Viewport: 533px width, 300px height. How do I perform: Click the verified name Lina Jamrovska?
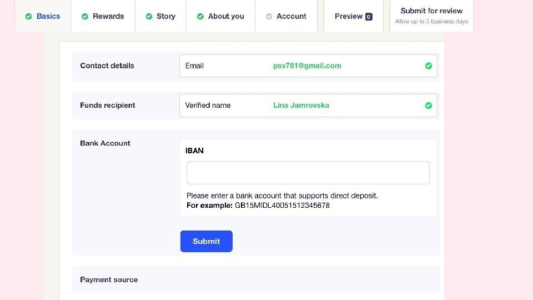pos(301,106)
